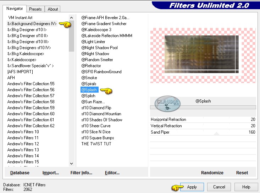The image size is (260, 193).
Task: Choose sf10 Slice N Dice filter
Action: click(96, 132)
